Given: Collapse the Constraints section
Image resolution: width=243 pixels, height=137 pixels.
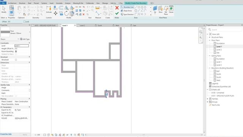Looking at the screenshot, I should (x=29, y=43).
